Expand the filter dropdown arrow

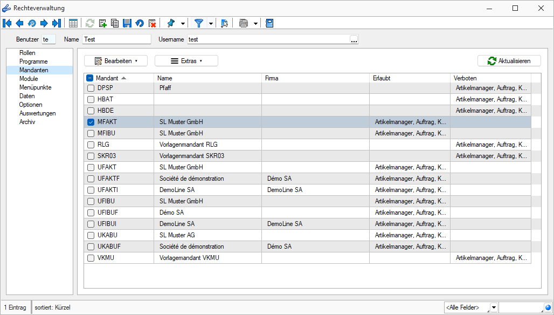coord(211,24)
